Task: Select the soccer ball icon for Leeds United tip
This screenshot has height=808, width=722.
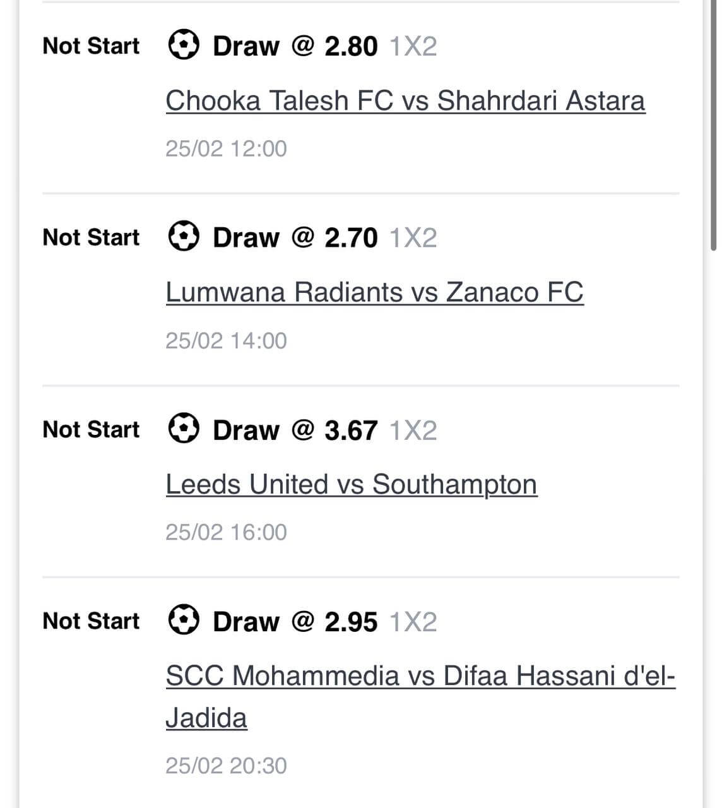Action: (x=184, y=429)
